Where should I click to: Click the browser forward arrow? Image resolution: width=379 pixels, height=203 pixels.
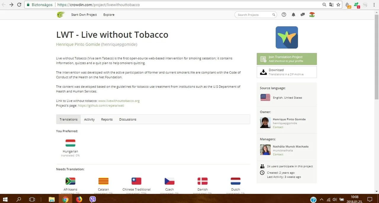pyautogui.click(x=12, y=5)
